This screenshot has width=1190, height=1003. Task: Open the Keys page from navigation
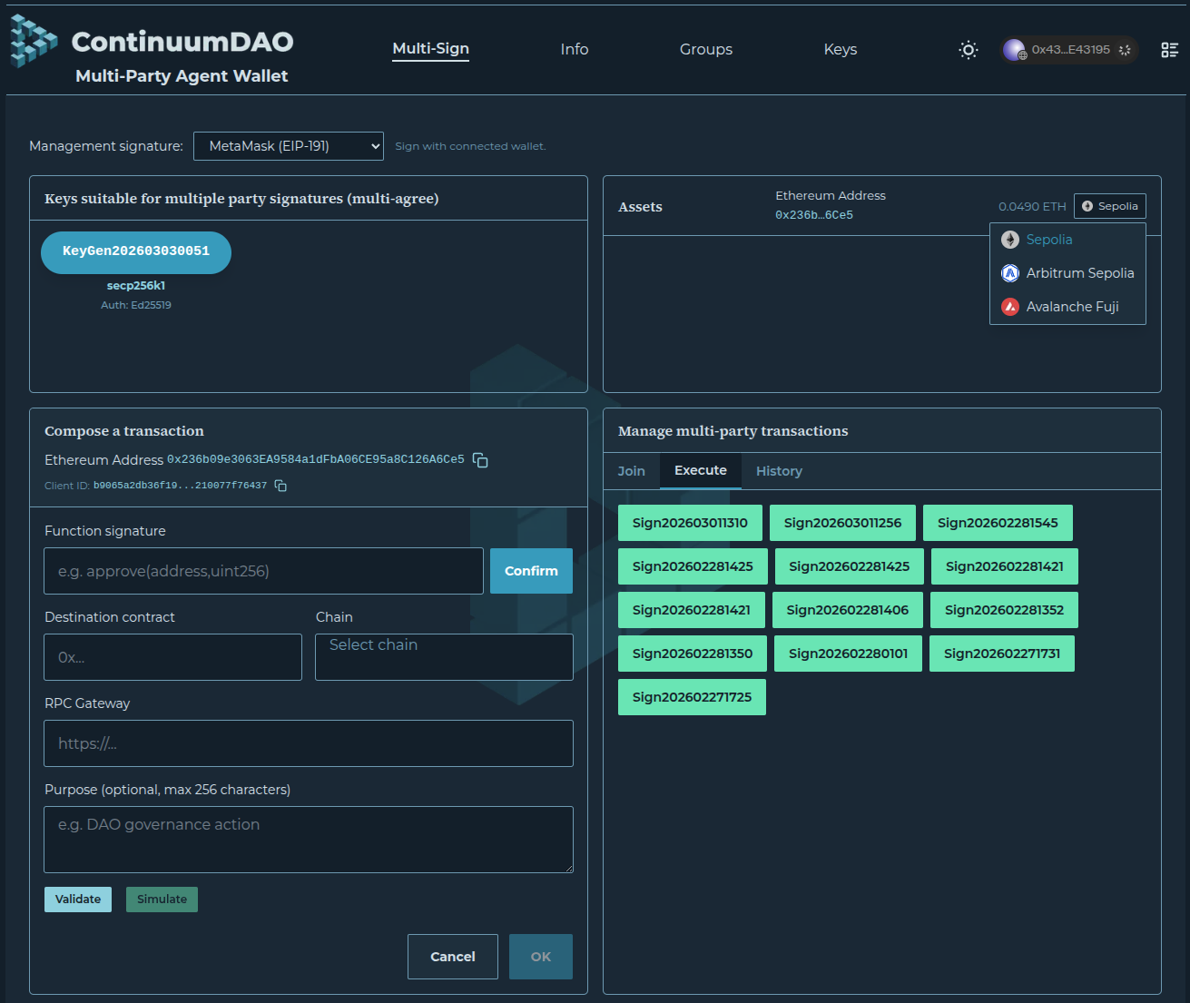point(840,50)
